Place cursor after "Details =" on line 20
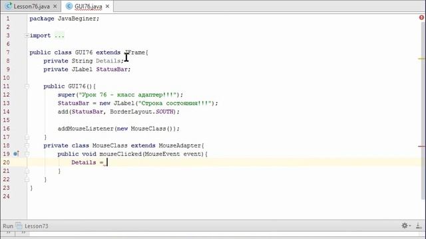The height and width of the screenshot is (239, 426). tap(107, 163)
